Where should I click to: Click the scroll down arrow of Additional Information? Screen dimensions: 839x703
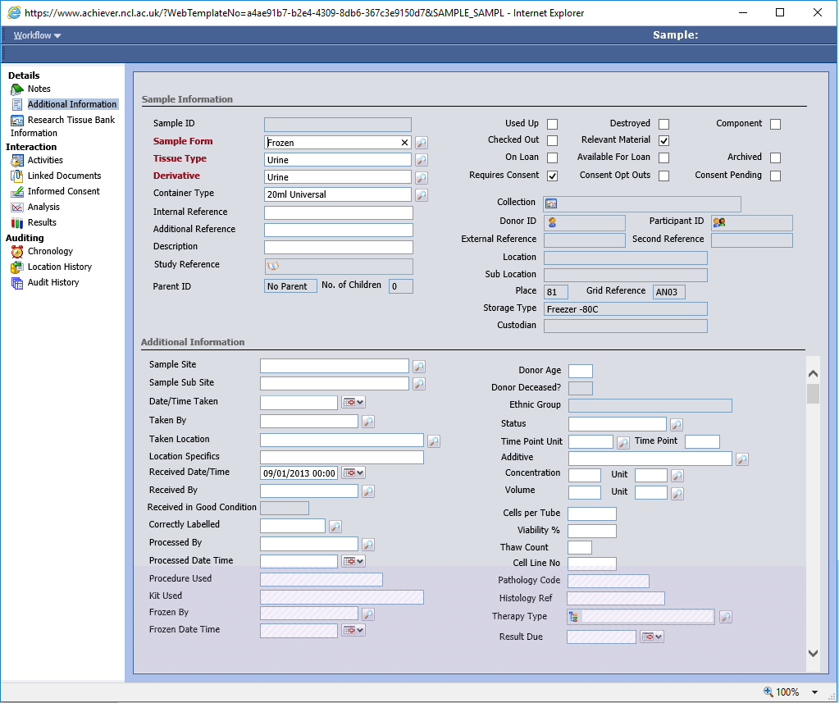(813, 653)
